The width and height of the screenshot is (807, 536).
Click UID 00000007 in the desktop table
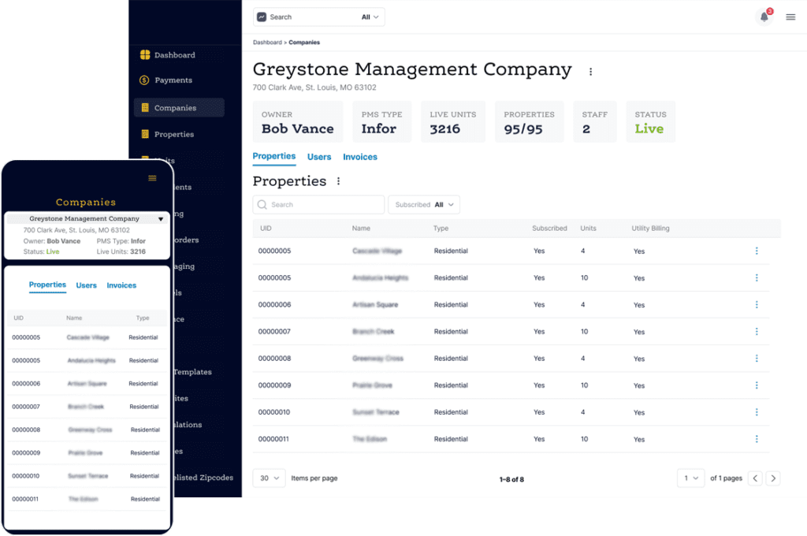(274, 332)
